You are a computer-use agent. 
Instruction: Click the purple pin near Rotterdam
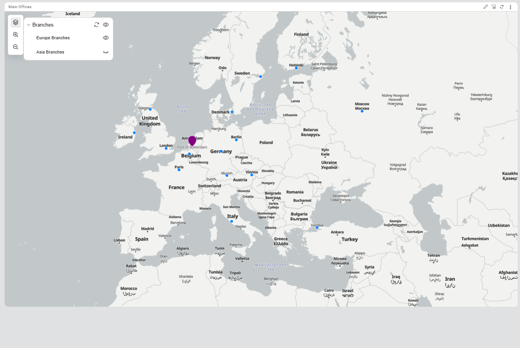(x=192, y=141)
